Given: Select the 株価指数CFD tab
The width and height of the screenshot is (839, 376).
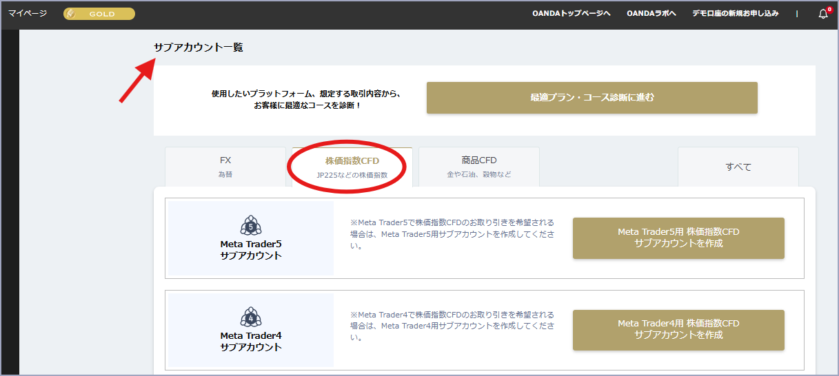Looking at the screenshot, I should pos(352,167).
